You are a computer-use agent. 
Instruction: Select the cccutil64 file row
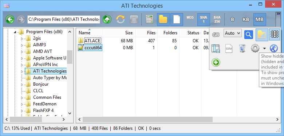(x=90, y=48)
